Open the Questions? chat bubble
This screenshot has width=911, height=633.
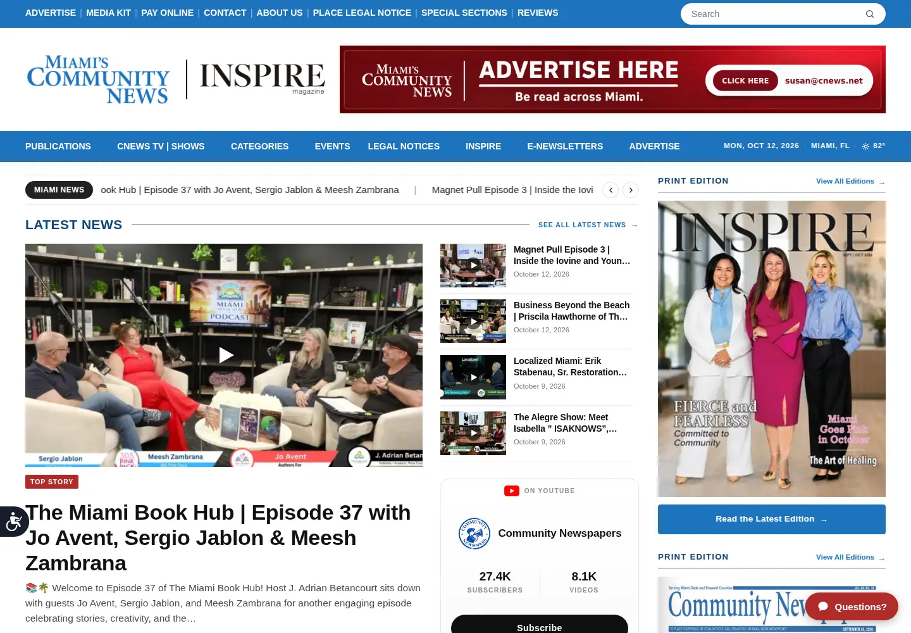(852, 606)
